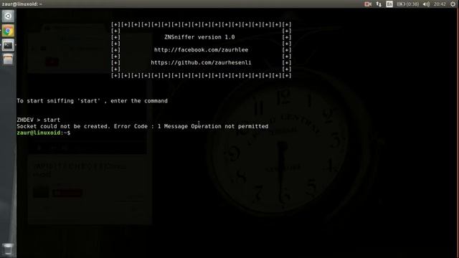Launch Google Chrome from the dock
The image size is (459, 258).
[x=8, y=31]
